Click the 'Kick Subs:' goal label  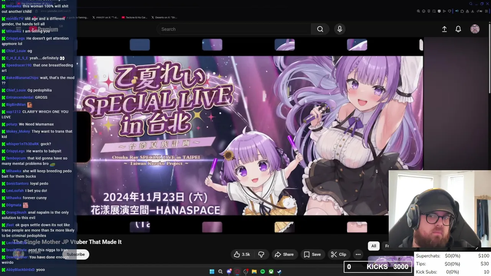427,272
